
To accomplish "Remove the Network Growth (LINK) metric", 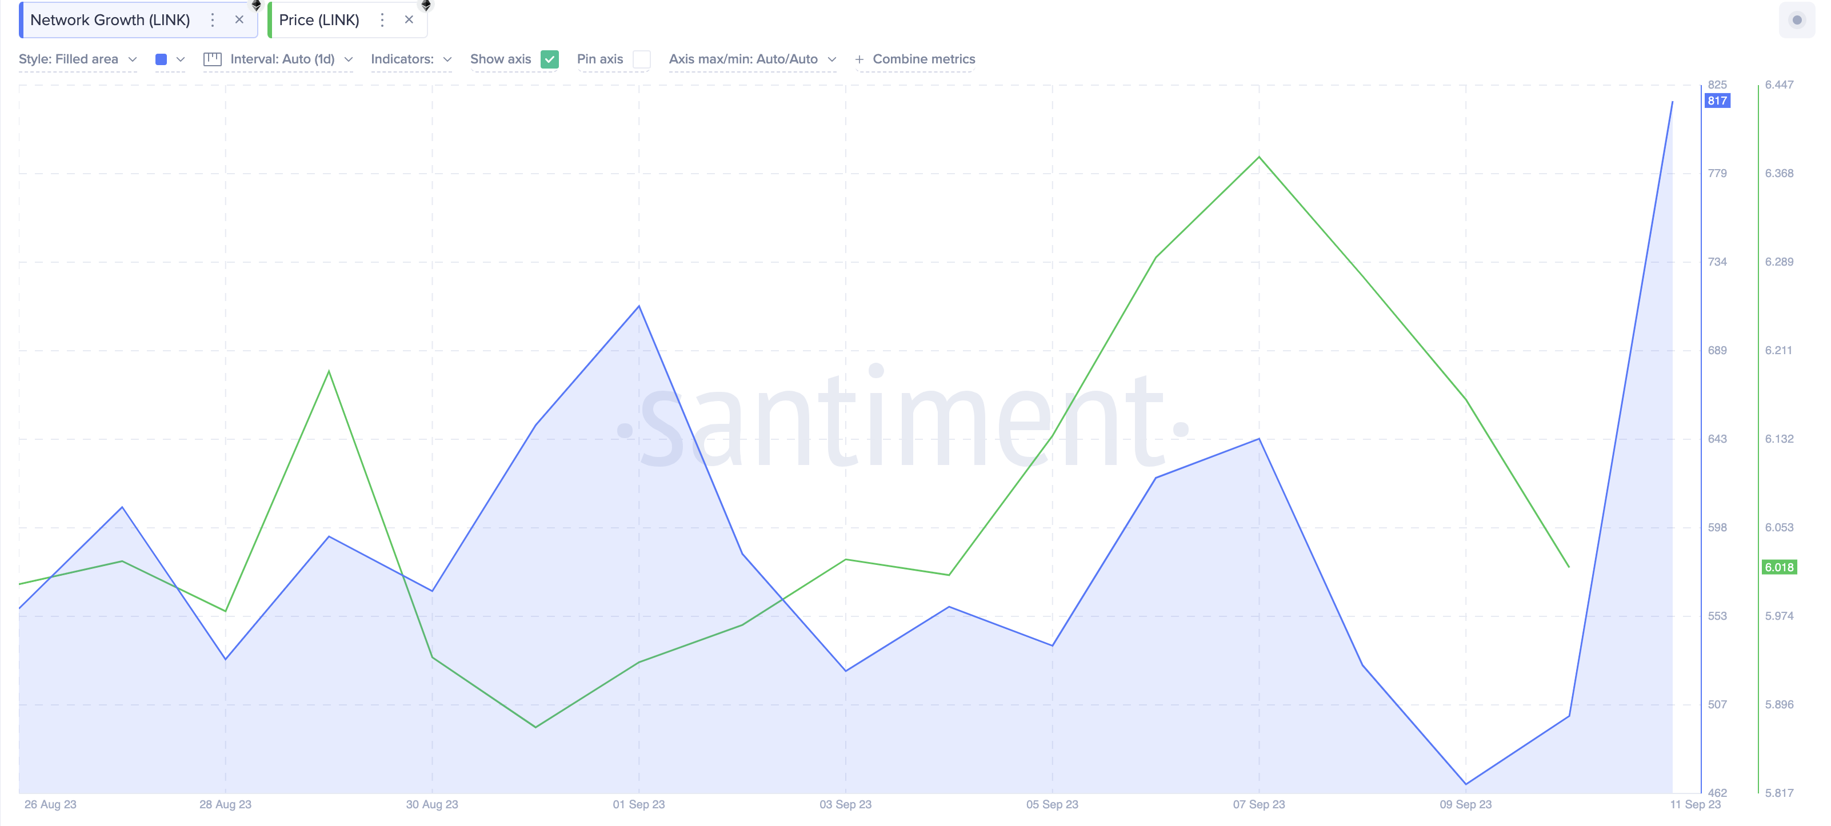I will tap(239, 20).
